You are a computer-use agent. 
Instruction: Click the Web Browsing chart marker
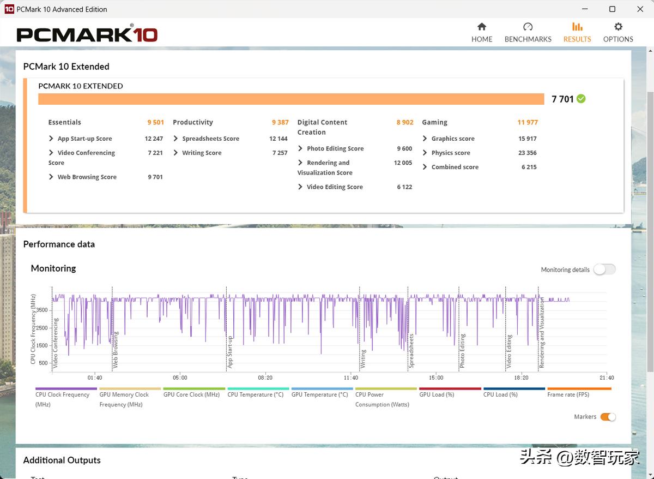[x=116, y=350]
